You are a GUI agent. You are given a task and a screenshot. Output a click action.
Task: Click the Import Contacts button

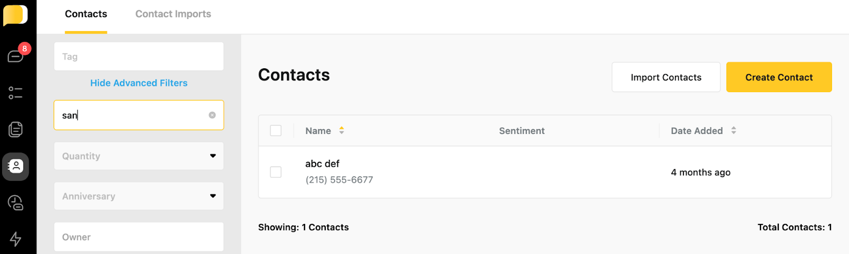coord(666,77)
